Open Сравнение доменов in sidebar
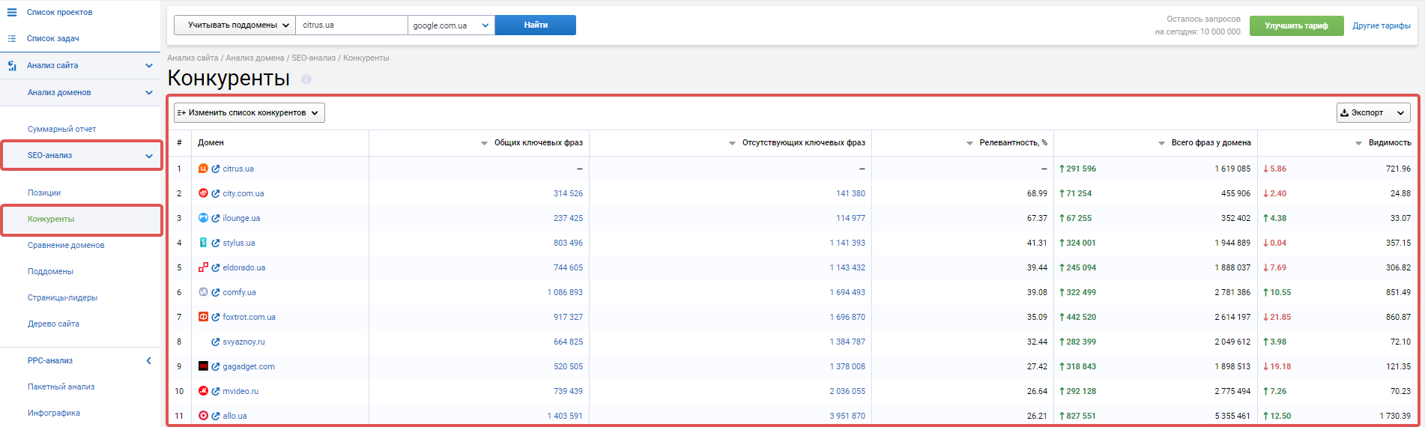 [x=66, y=245]
